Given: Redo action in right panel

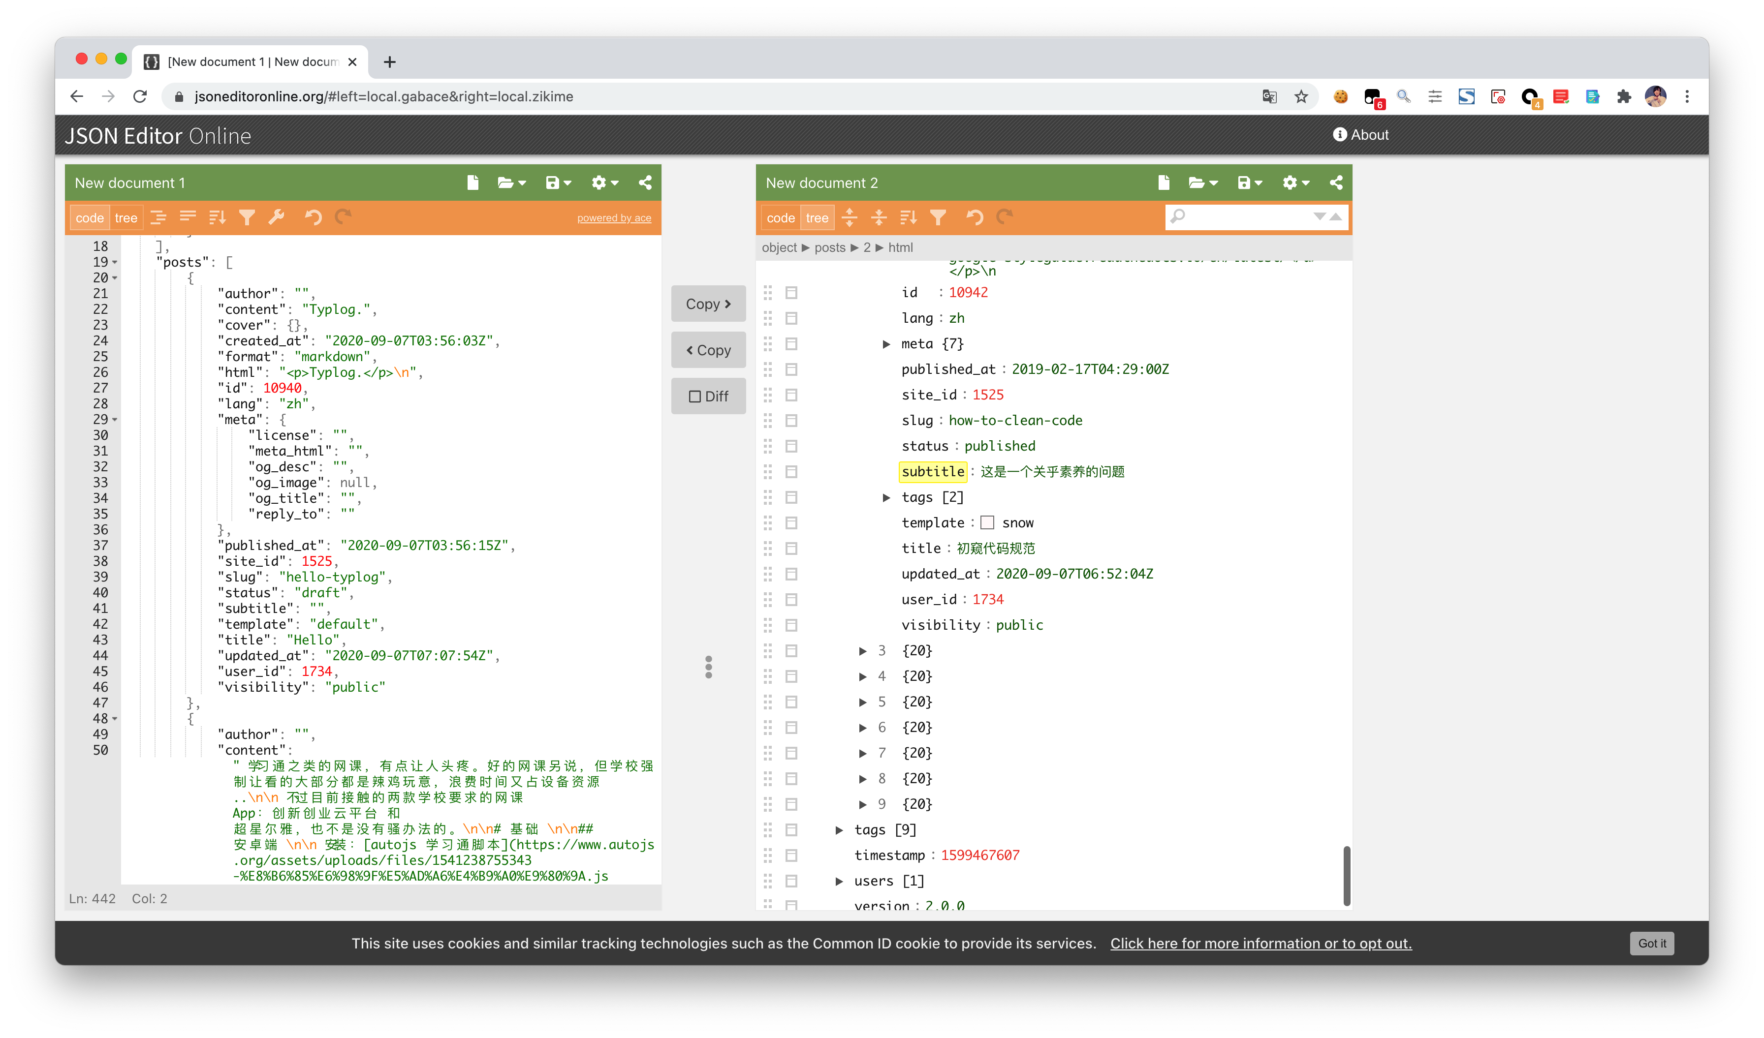Looking at the screenshot, I should [x=1005, y=217].
